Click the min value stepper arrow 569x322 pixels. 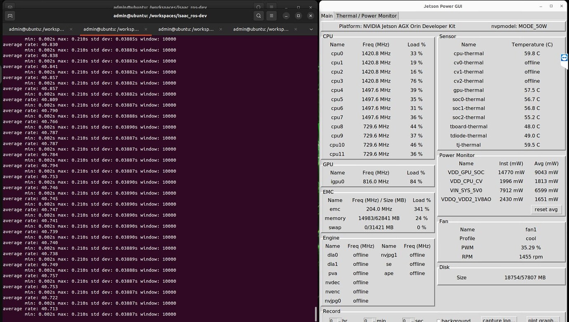coord(374,320)
